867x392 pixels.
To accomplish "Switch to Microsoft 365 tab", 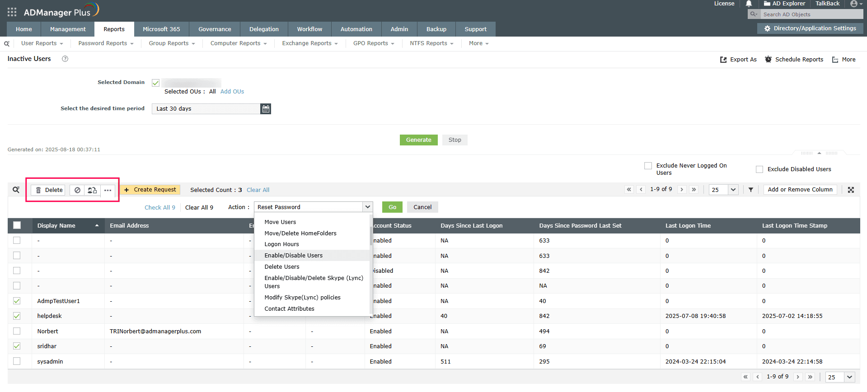I will click(x=161, y=29).
